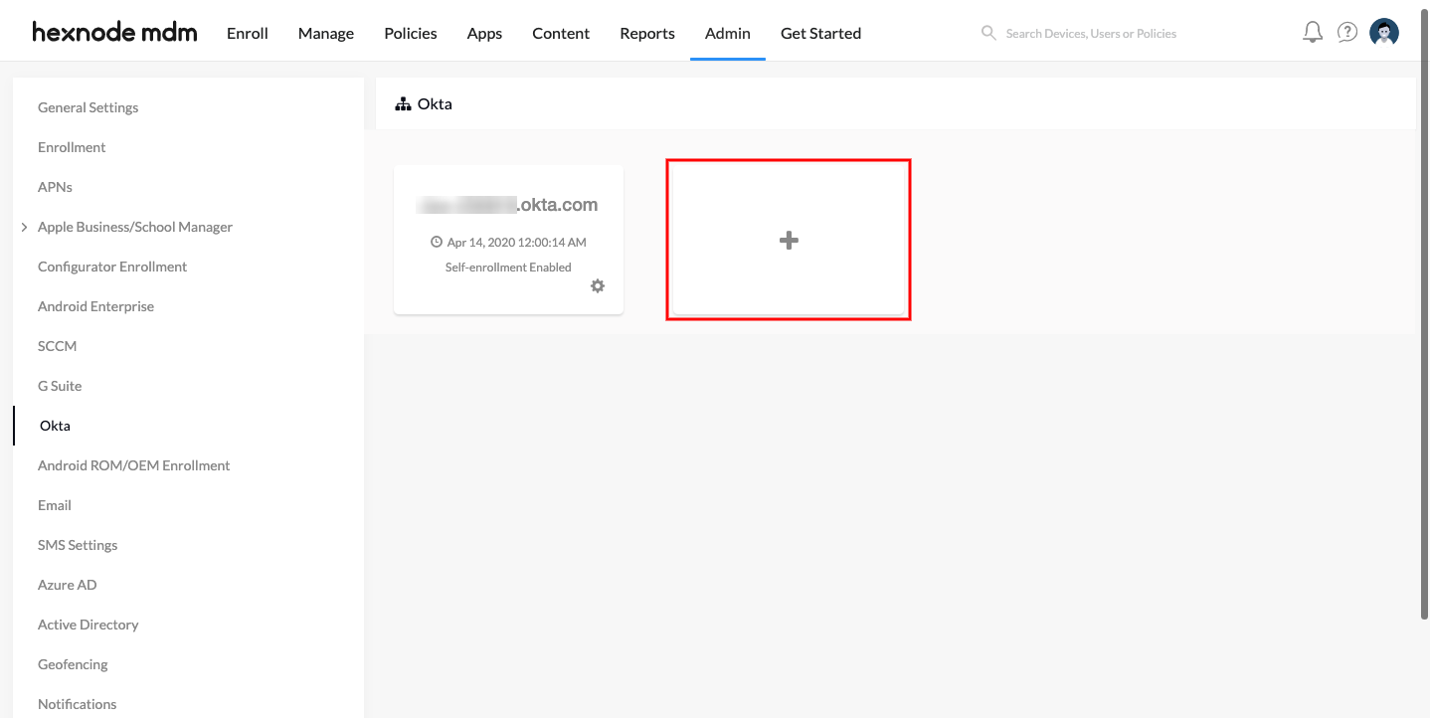
Task: Add a new Okta domain with the plus card
Action: [789, 240]
